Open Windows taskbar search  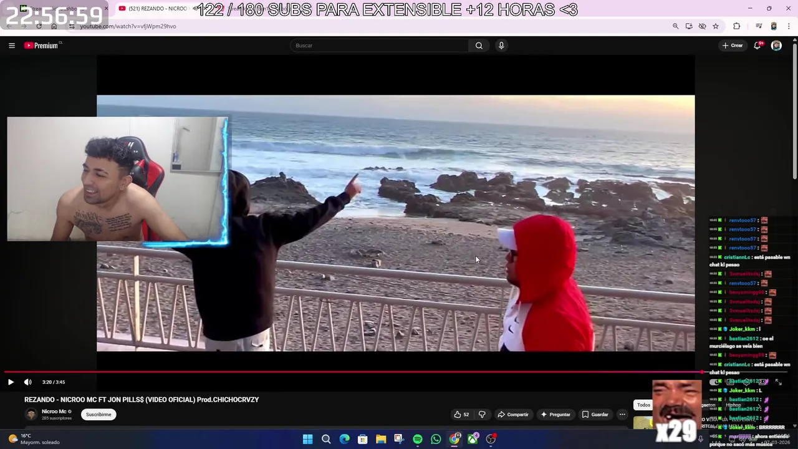tap(326, 439)
